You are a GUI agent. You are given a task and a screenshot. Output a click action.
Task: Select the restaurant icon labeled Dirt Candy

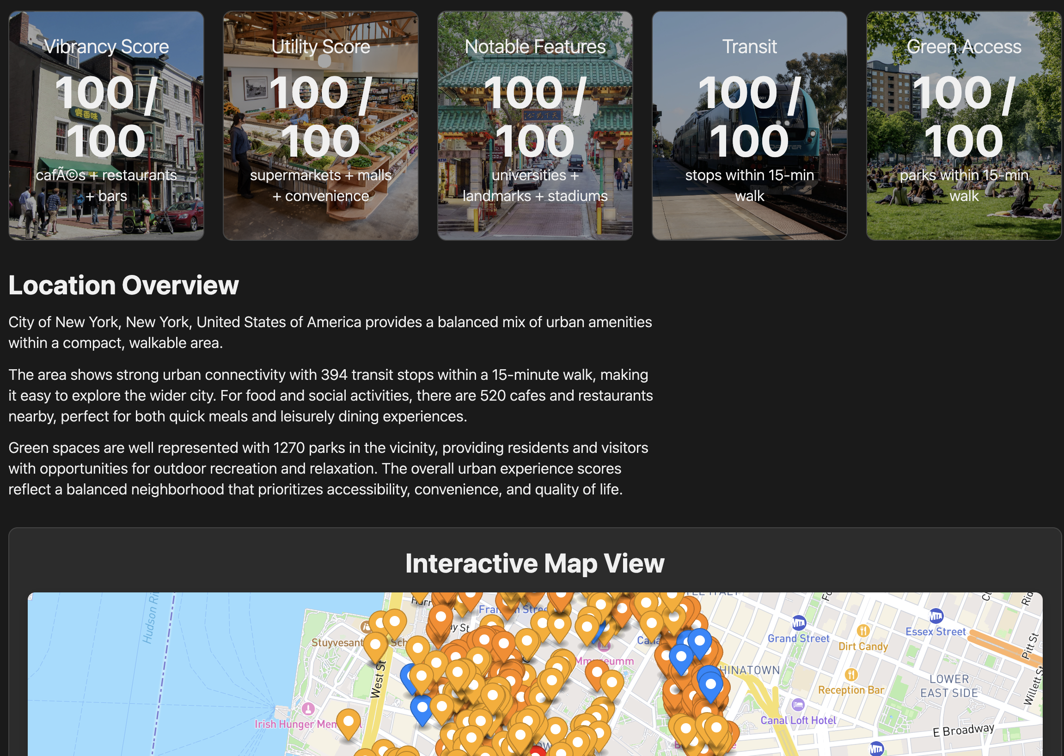pyautogui.click(x=863, y=632)
